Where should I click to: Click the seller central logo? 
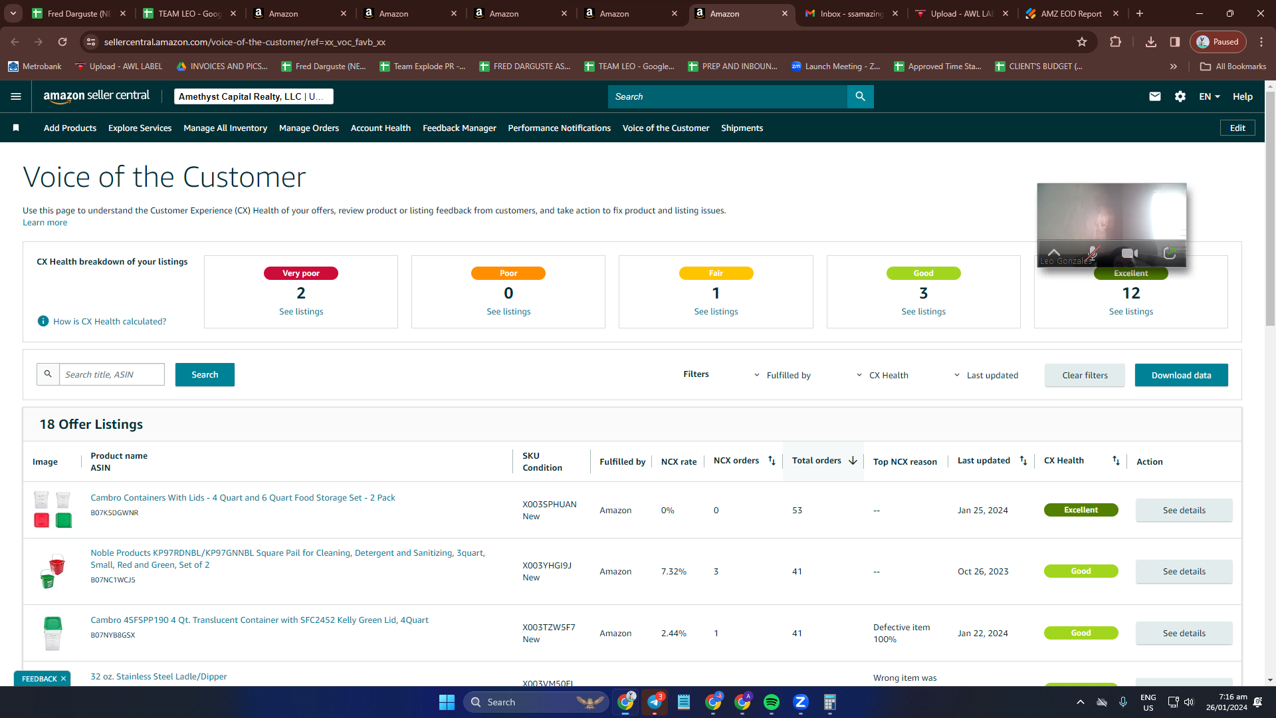[96, 96]
